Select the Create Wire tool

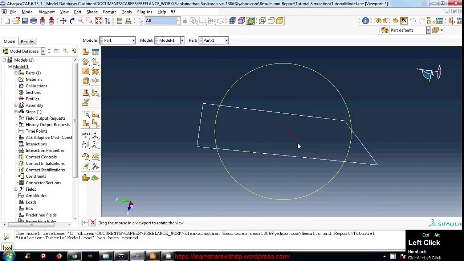pos(86,71)
